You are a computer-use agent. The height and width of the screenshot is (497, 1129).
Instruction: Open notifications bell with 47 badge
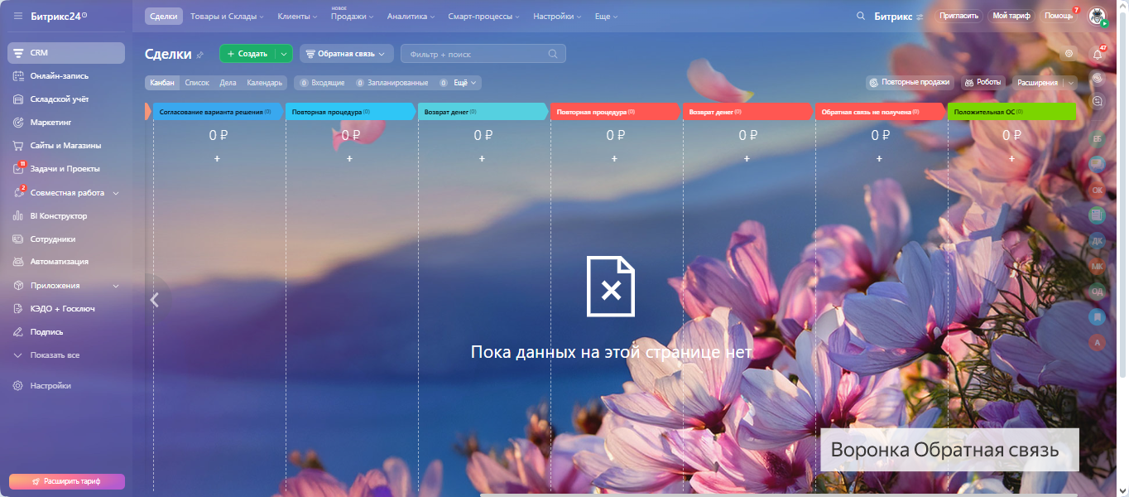click(x=1098, y=54)
